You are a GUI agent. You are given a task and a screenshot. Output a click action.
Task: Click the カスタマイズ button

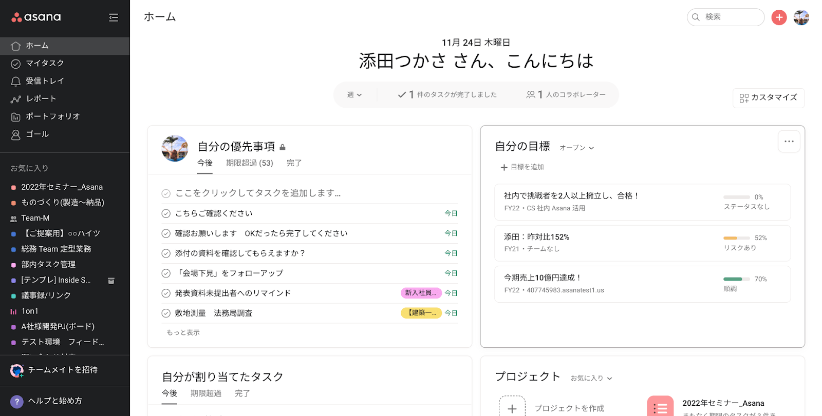pos(769,98)
